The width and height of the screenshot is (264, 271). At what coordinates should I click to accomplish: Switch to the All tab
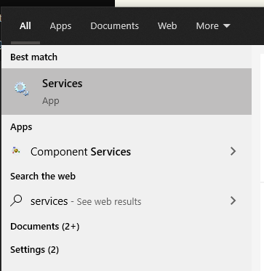point(25,26)
